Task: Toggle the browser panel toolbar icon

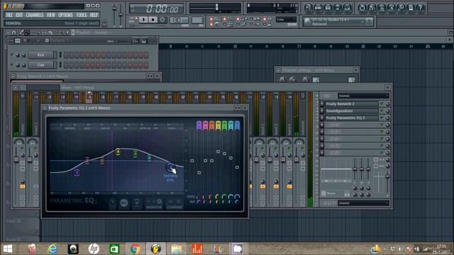Action: 338,7
